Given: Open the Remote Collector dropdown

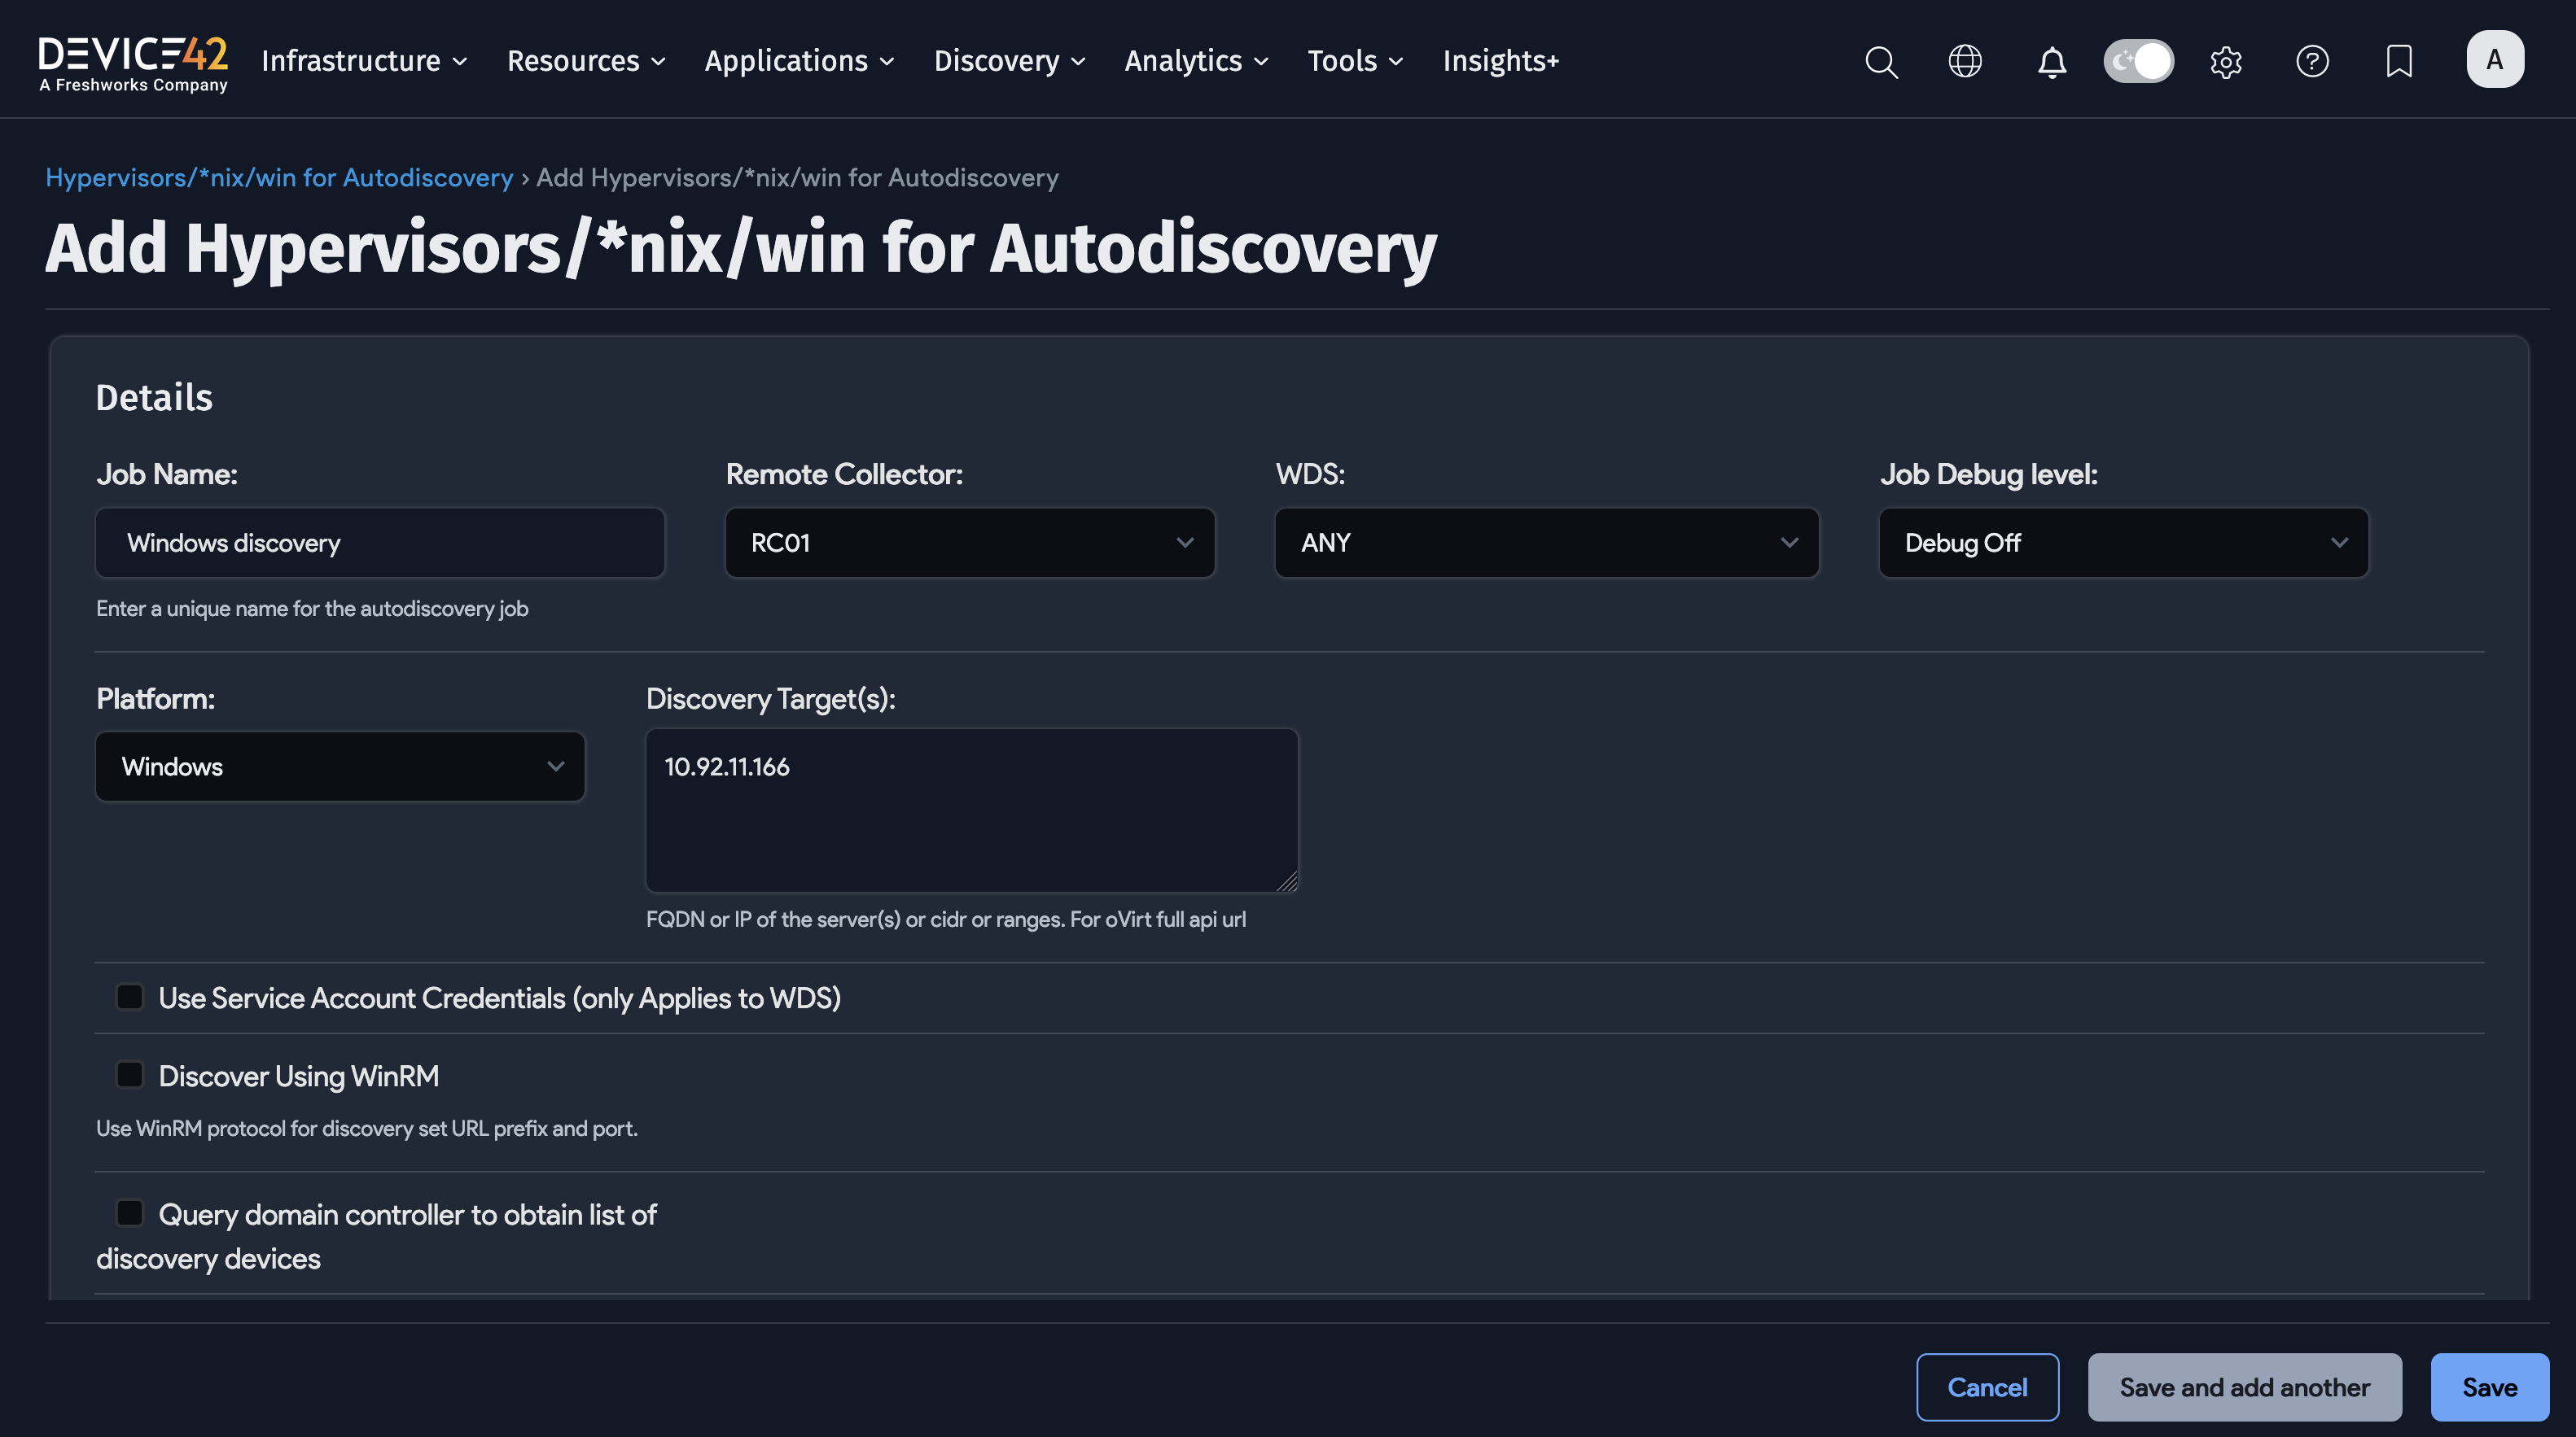Looking at the screenshot, I should (968, 543).
